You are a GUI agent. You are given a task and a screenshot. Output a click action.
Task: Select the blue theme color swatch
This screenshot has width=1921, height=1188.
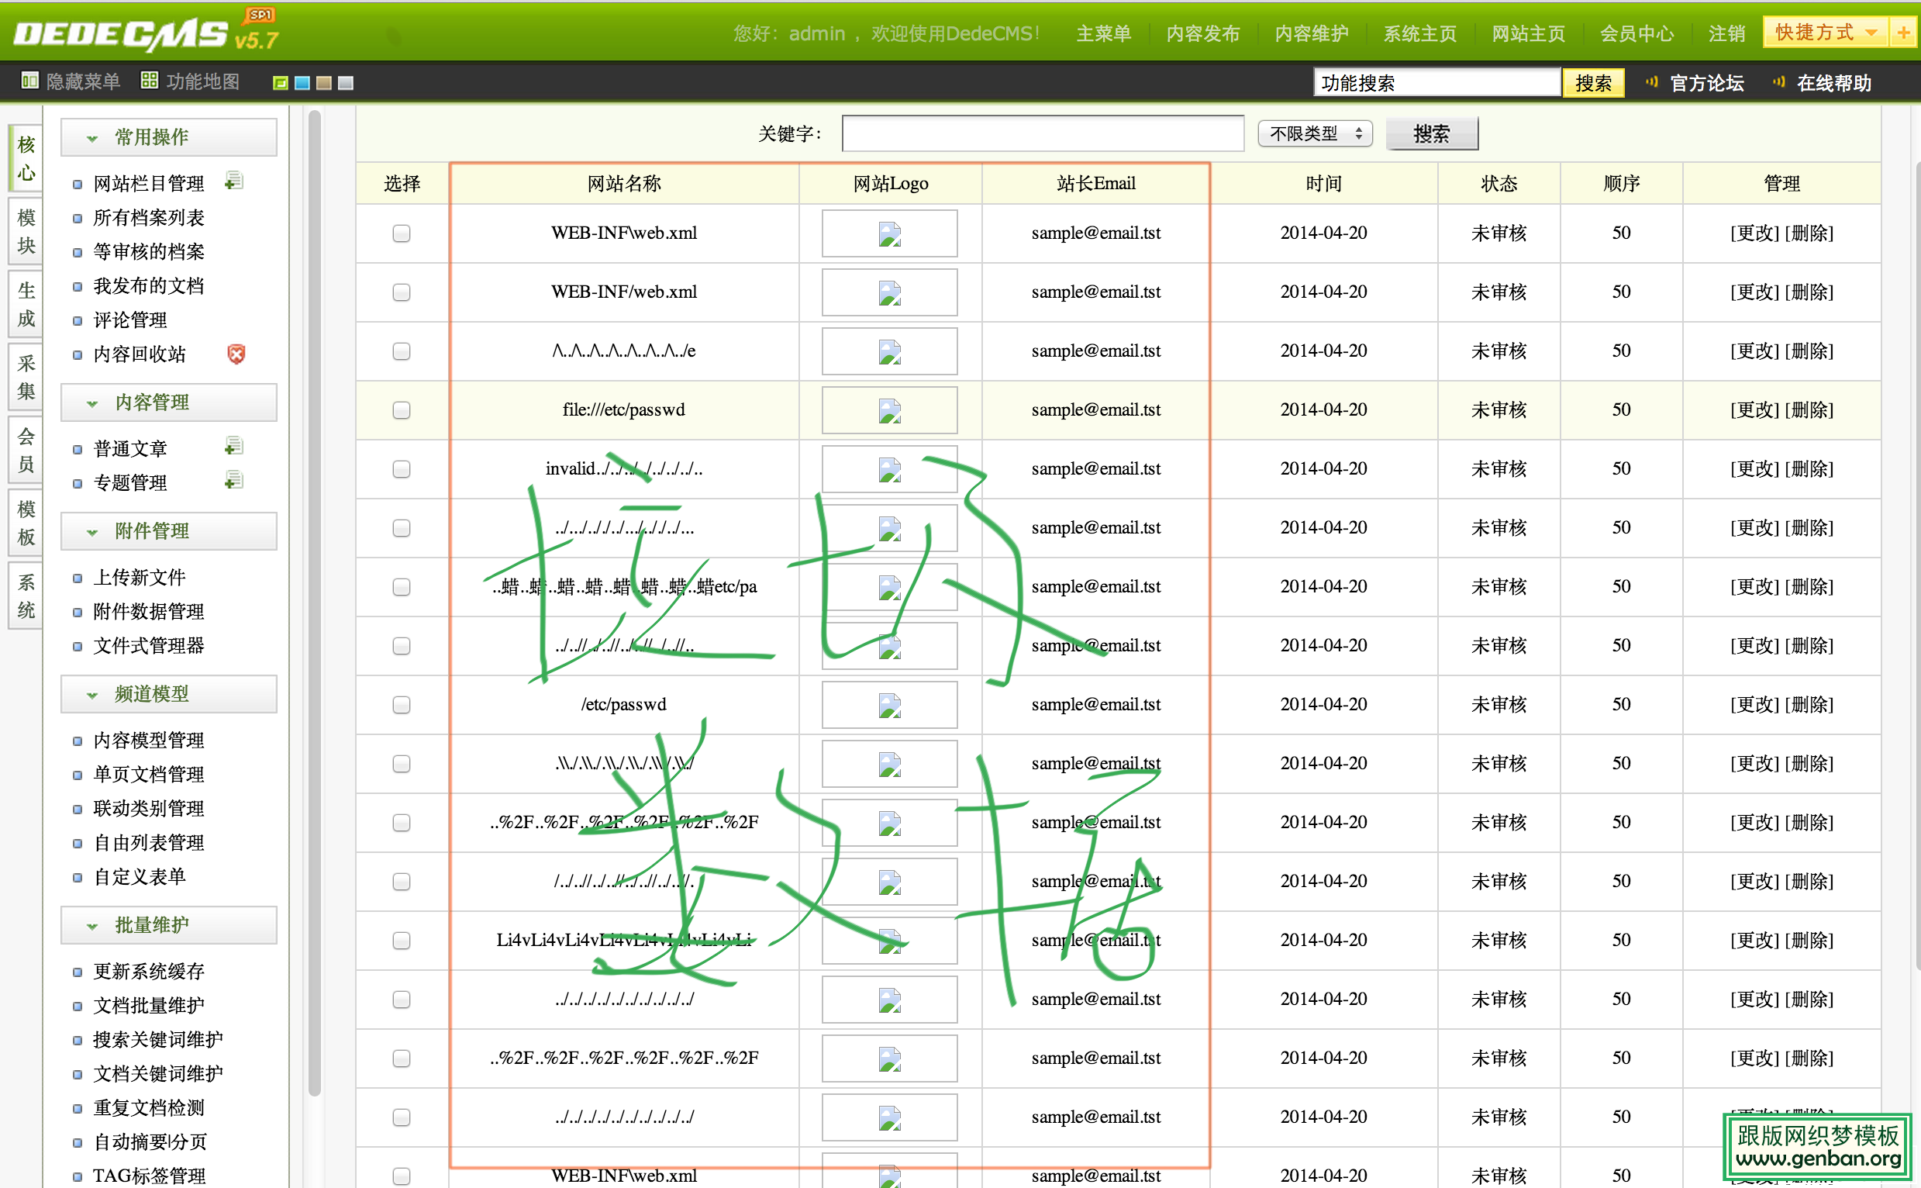[x=302, y=82]
